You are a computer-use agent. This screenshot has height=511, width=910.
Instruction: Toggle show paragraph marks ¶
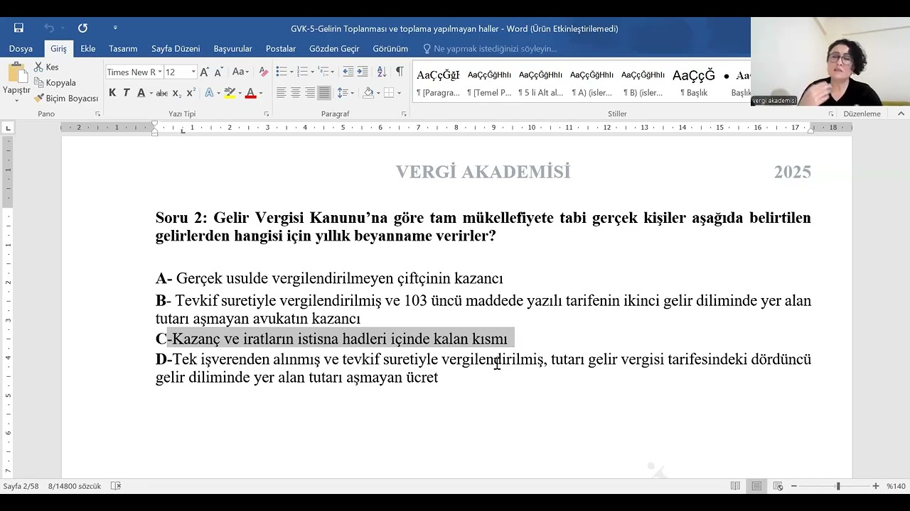[x=400, y=72]
